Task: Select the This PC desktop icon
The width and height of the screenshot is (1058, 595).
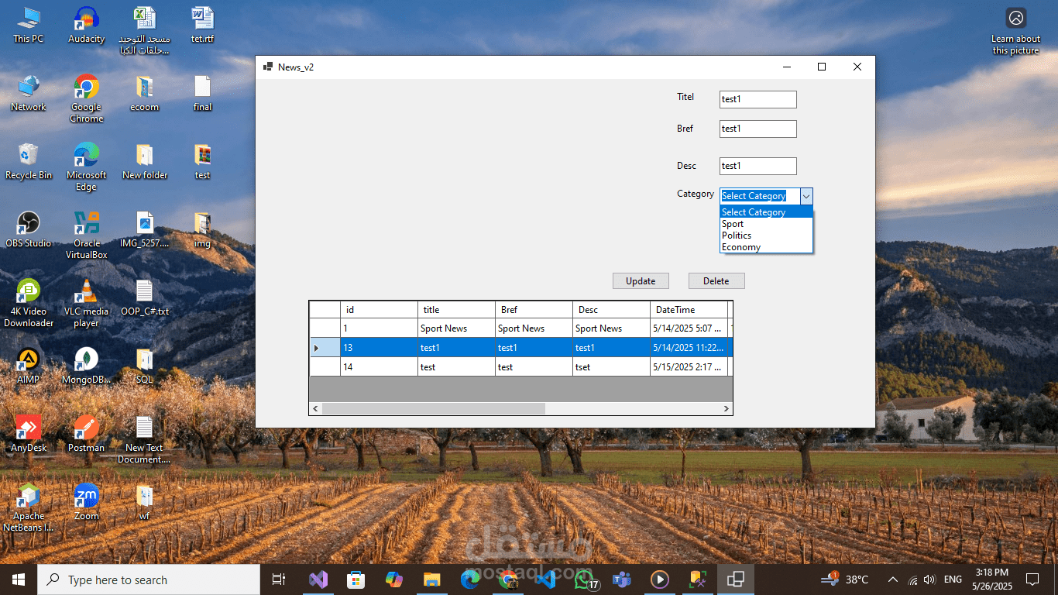Action: 29,25
